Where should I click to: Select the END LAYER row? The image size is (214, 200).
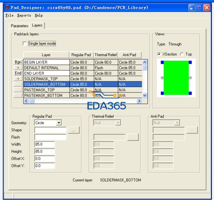[x=83, y=73]
